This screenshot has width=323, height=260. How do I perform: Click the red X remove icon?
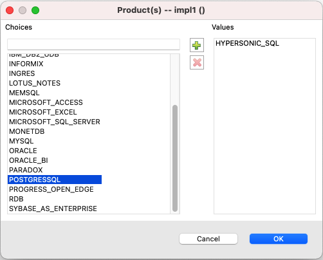point(197,62)
